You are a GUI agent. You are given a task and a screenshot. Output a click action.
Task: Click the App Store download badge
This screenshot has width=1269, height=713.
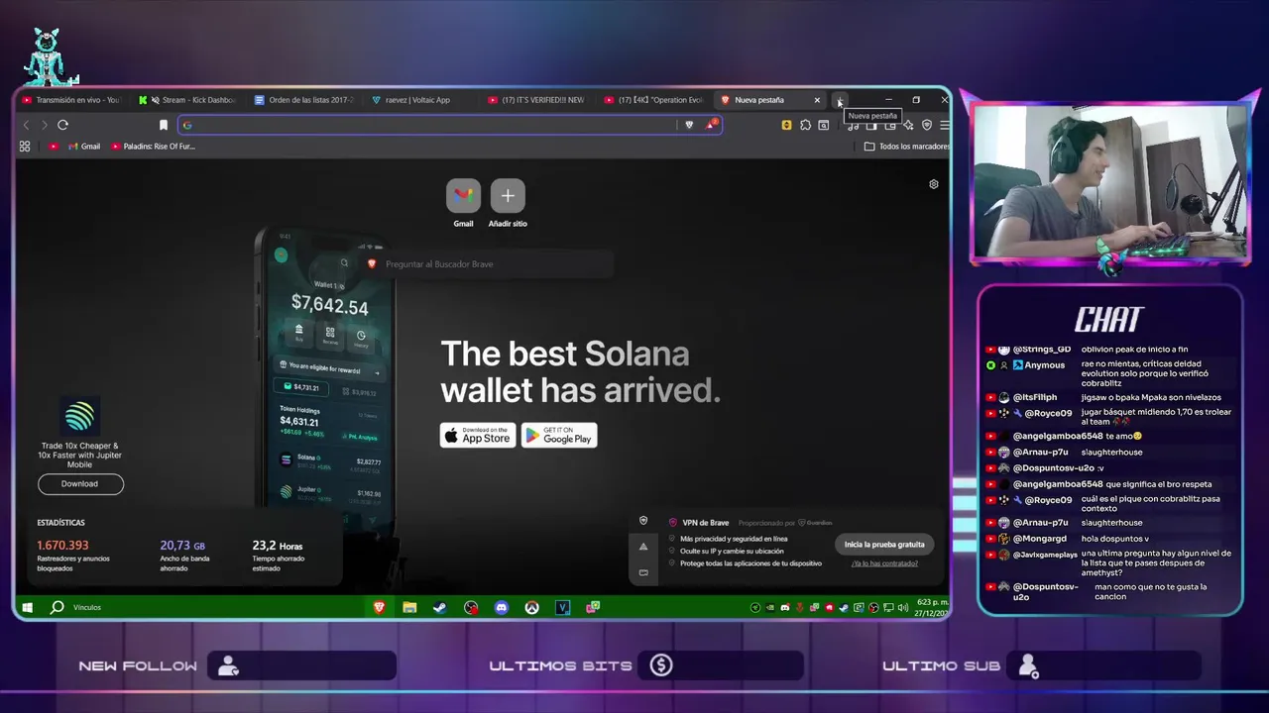pos(478,435)
